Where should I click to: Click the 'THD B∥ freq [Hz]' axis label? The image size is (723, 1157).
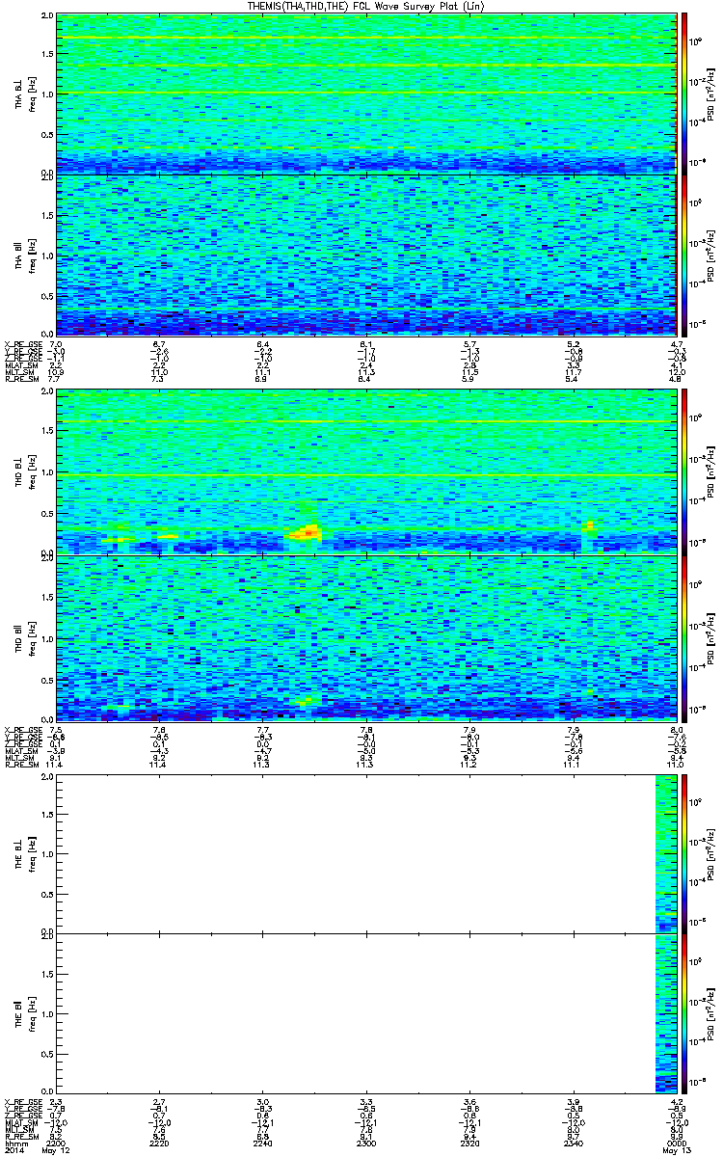pyautogui.click(x=24, y=637)
